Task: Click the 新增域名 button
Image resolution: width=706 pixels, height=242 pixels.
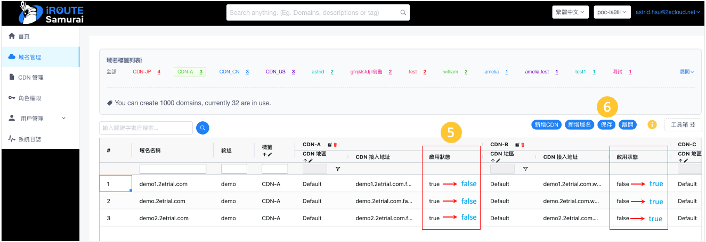Action: (x=579, y=124)
